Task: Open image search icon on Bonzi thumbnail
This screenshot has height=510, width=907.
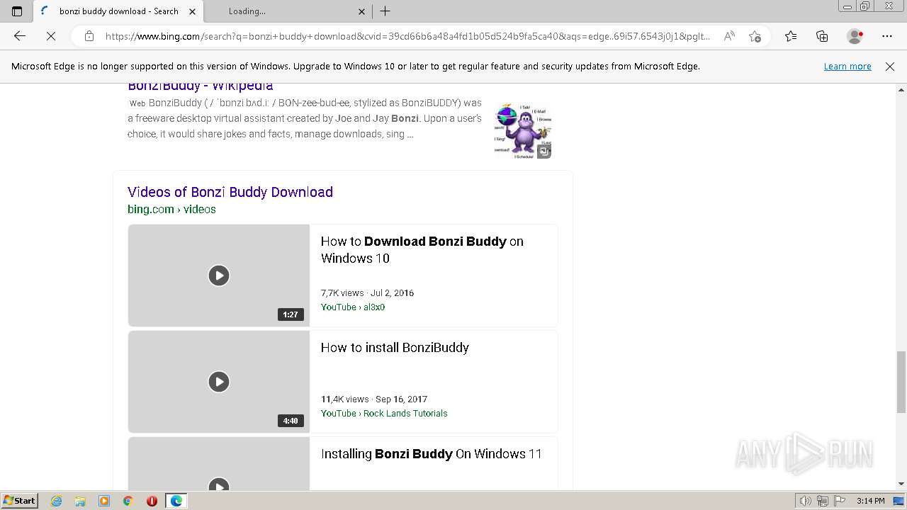Action: 544,151
